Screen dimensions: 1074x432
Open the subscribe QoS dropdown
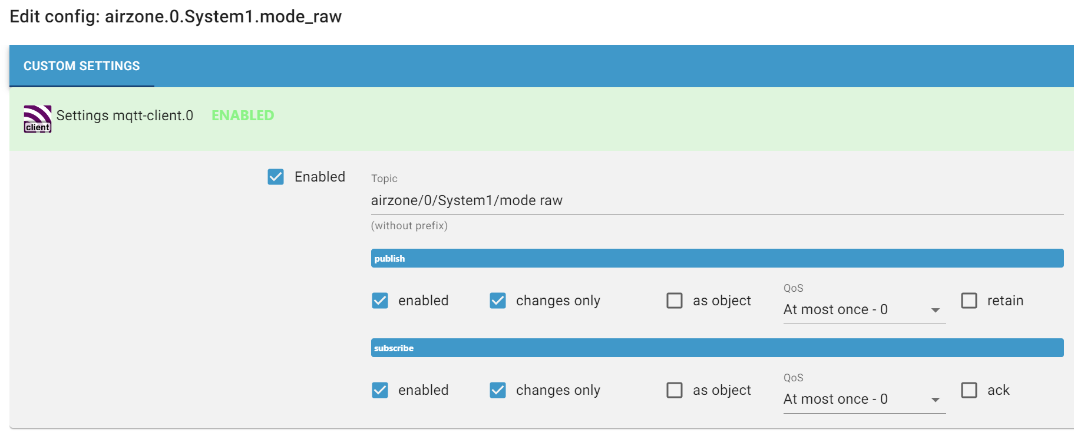click(864, 399)
